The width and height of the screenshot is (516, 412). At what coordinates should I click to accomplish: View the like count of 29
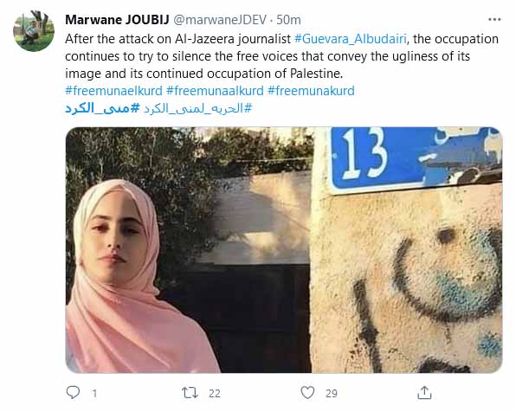tap(332, 393)
